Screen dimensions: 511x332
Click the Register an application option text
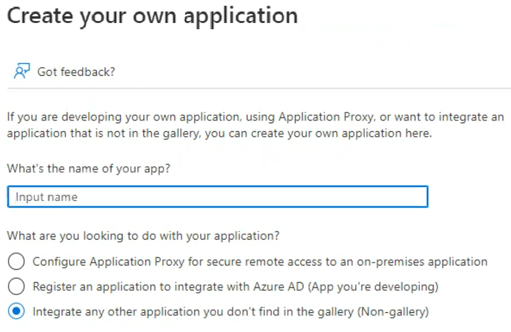pos(235,286)
